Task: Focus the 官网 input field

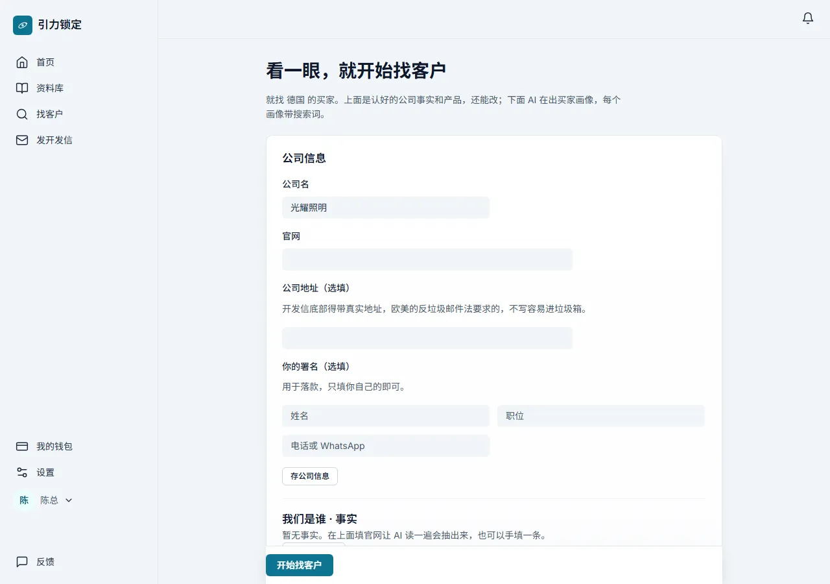Action: pos(427,260)
